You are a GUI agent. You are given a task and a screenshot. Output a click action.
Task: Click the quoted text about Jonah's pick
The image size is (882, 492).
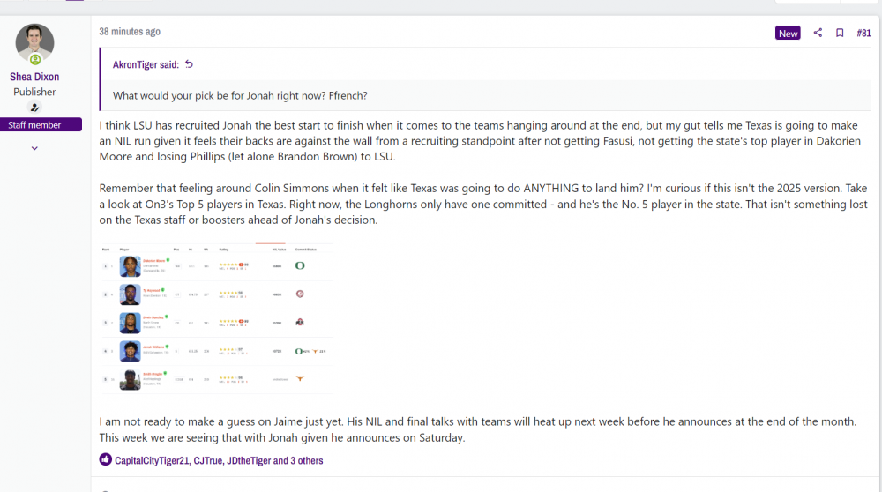click(240, 95)
